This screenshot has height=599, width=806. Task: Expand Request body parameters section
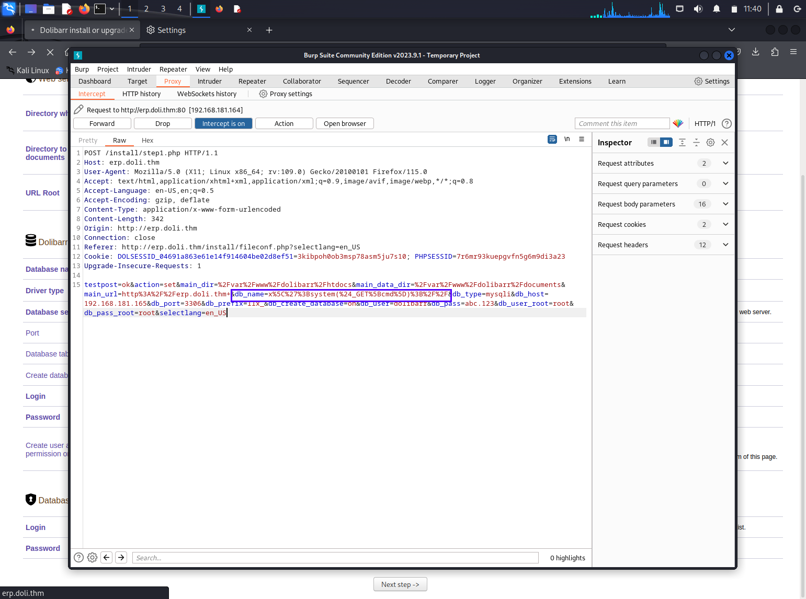(x=664, y=204)
